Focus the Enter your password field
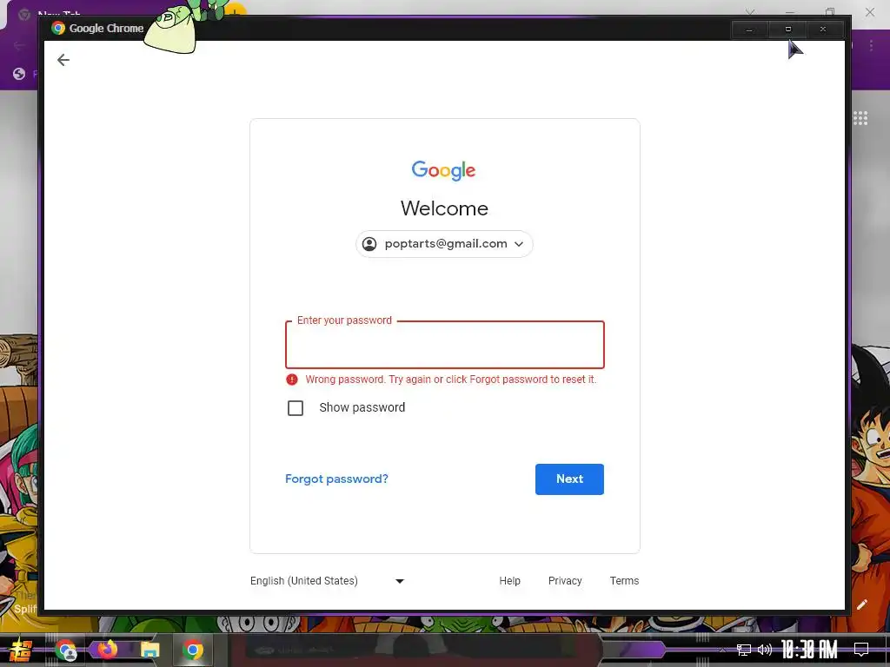This screenshot has width=890, height=667. point(444,345)
